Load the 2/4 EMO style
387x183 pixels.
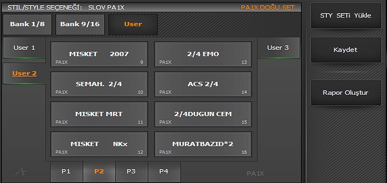[x=203, y=54]
